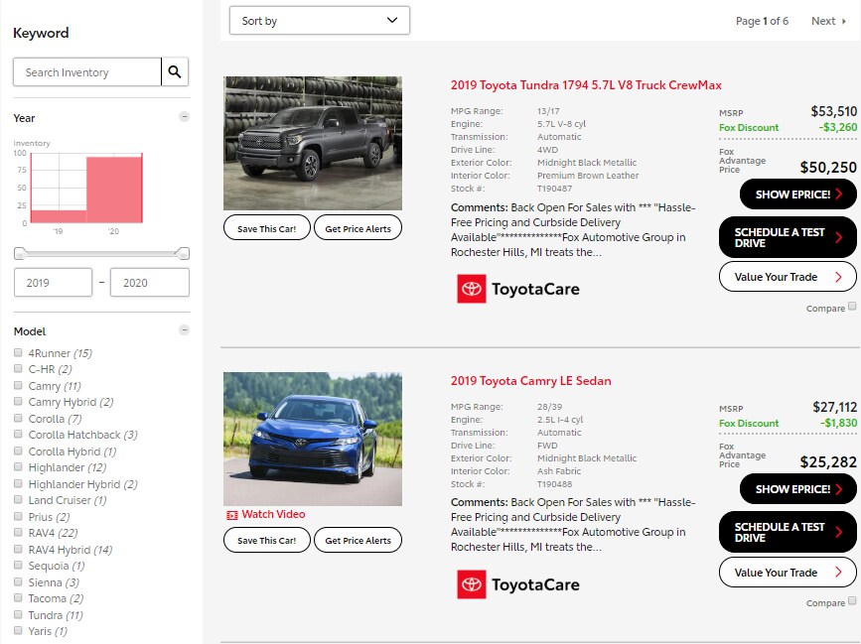
Task: Select the Camry Hybrid model checkbox
Action: click(18, 402)
